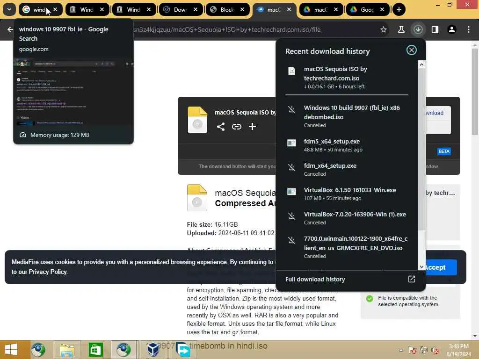Open VirtualBox from taskbar
The height and width of the screenshot is (359, 479).
point(153,350)
